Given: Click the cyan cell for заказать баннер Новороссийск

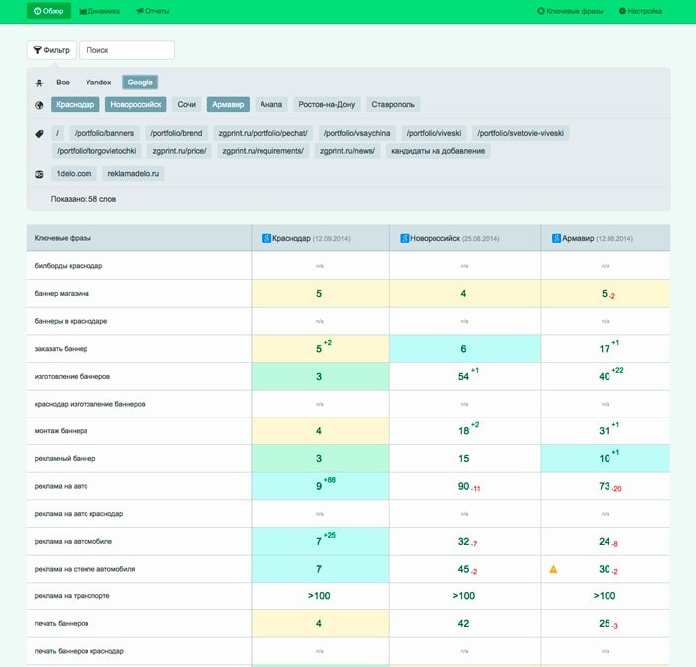Looking at the screenshot, I should pos(464,349).
